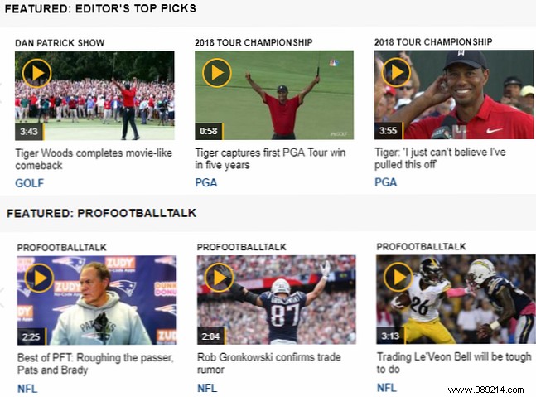Open headline 'Rob Gronkowski confirms trade rumor'
Viewport: 536px width, 397px height.
coord(269,363)
